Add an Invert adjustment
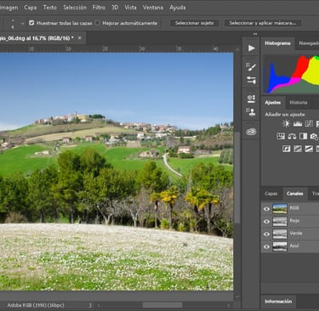This screenshot has width=319, height=311. coord(286,149)
